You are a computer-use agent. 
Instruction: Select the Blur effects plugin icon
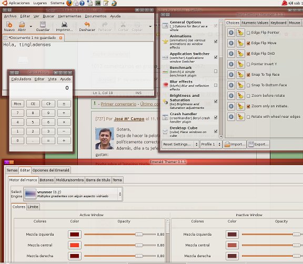point(165,85)
